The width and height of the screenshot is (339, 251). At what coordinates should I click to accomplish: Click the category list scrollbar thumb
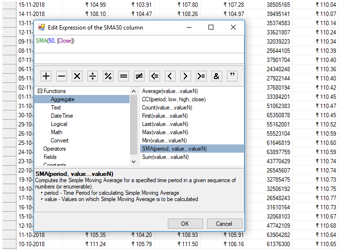click(133, 125)
